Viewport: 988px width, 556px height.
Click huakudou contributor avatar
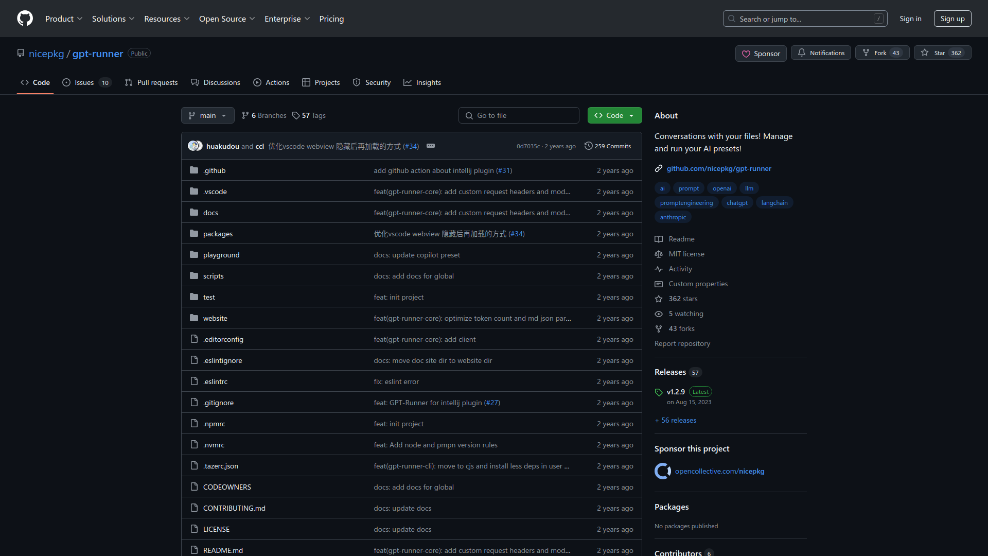coord(193,146)
